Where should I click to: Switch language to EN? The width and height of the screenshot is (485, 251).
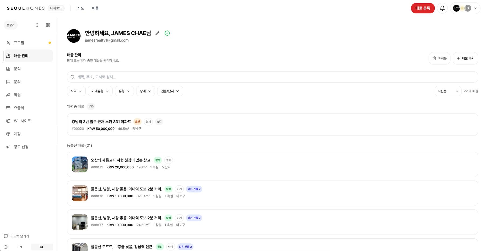pos(20,247)
